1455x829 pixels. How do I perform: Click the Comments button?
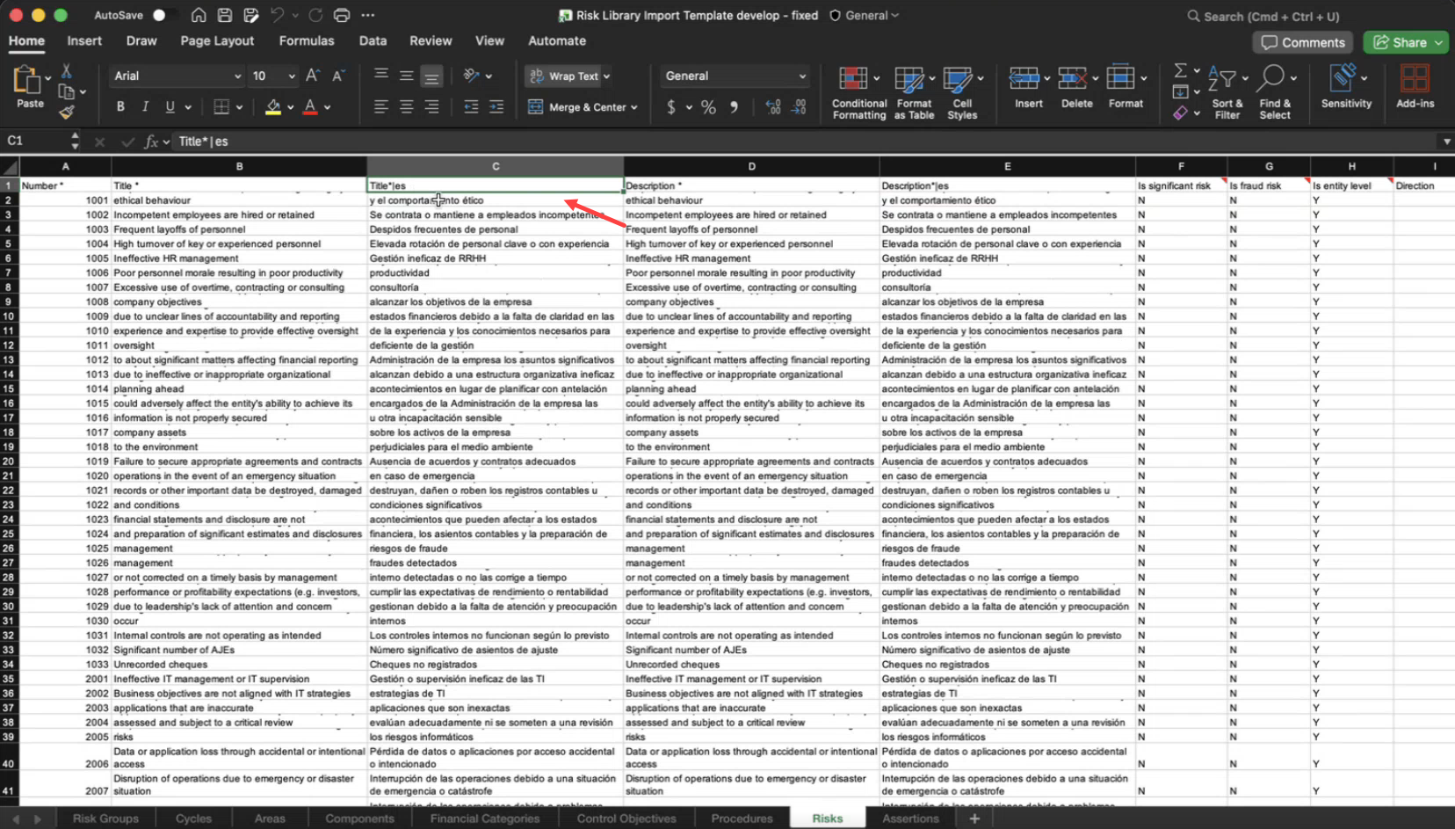click(1303, 42)
